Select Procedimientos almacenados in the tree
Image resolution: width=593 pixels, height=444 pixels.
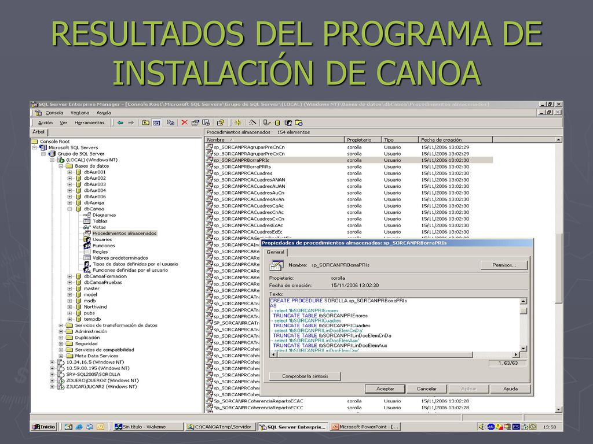125,234
